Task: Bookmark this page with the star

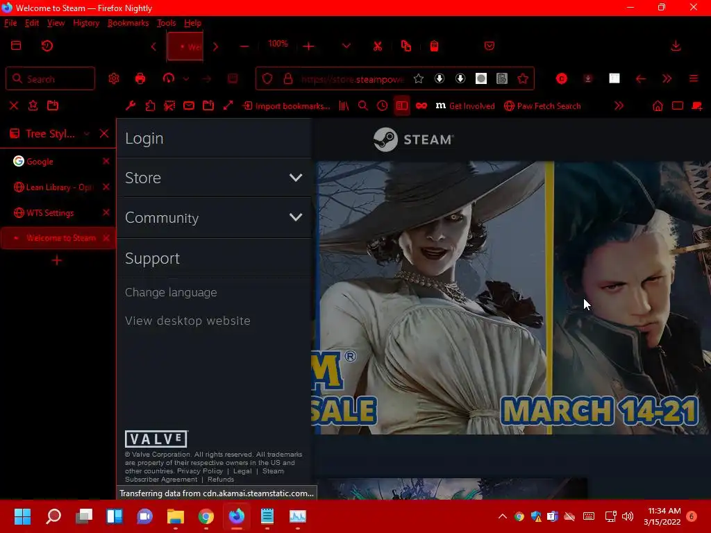Action: [x=419, y=79]
